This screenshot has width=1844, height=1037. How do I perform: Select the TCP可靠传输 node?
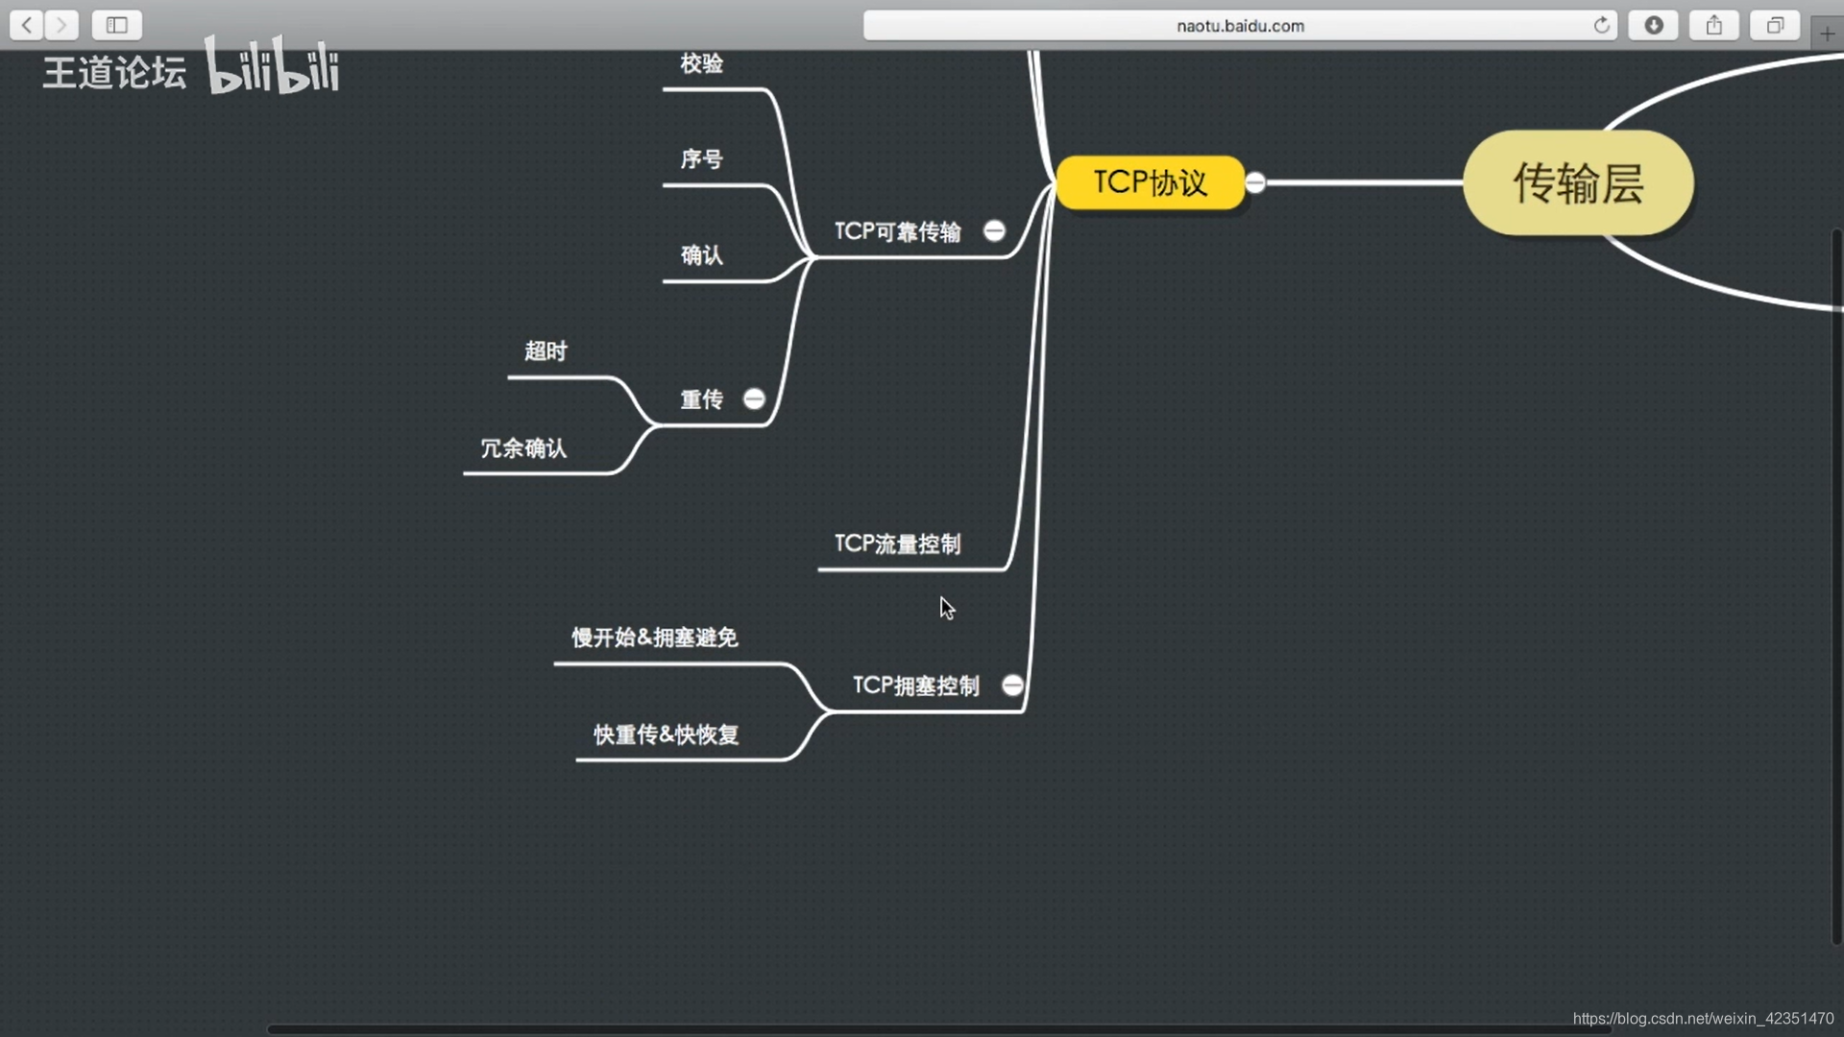click(x=897, y=231)
